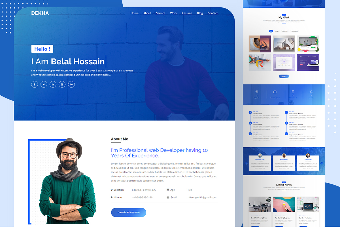Select the Design portfolio filter
340x227 pixels.
tap(277, 31)
